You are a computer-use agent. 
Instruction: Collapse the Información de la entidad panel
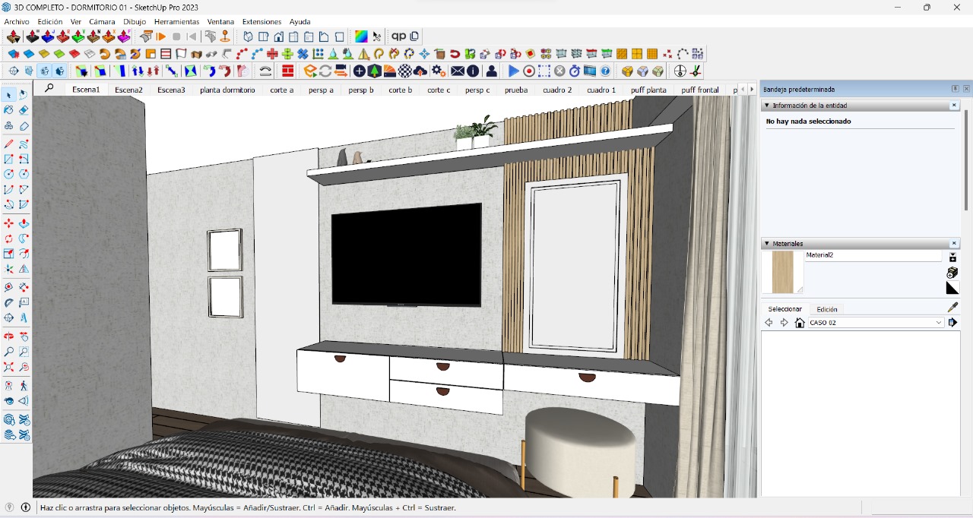[x=767, y=106]
